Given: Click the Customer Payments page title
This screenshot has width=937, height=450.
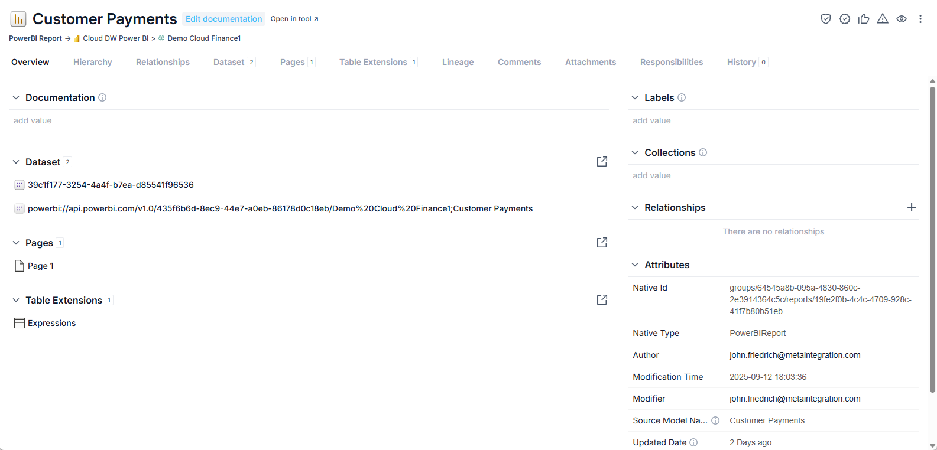Looking at the screenshot, I should 105,19.
